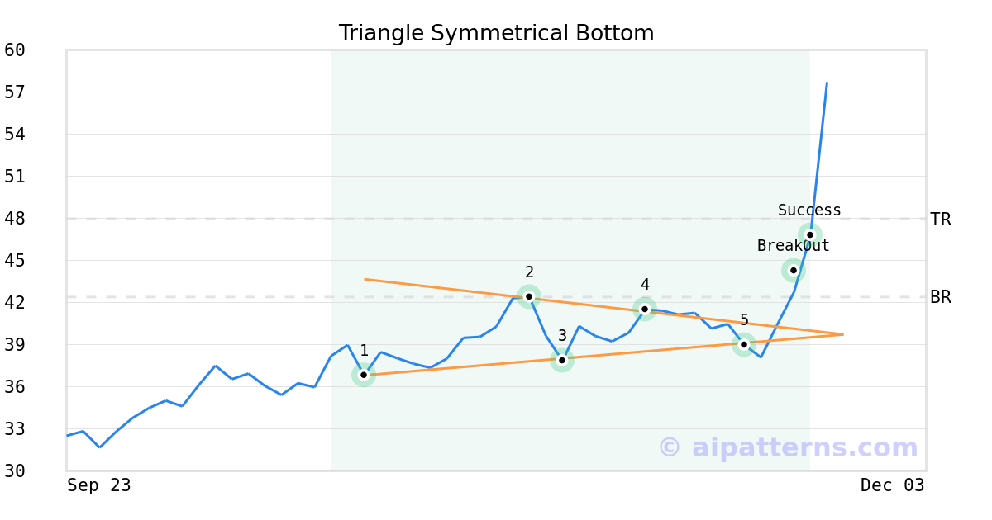Click pivot point marker 3
The image size is (992, 520).
click(562, 360)
